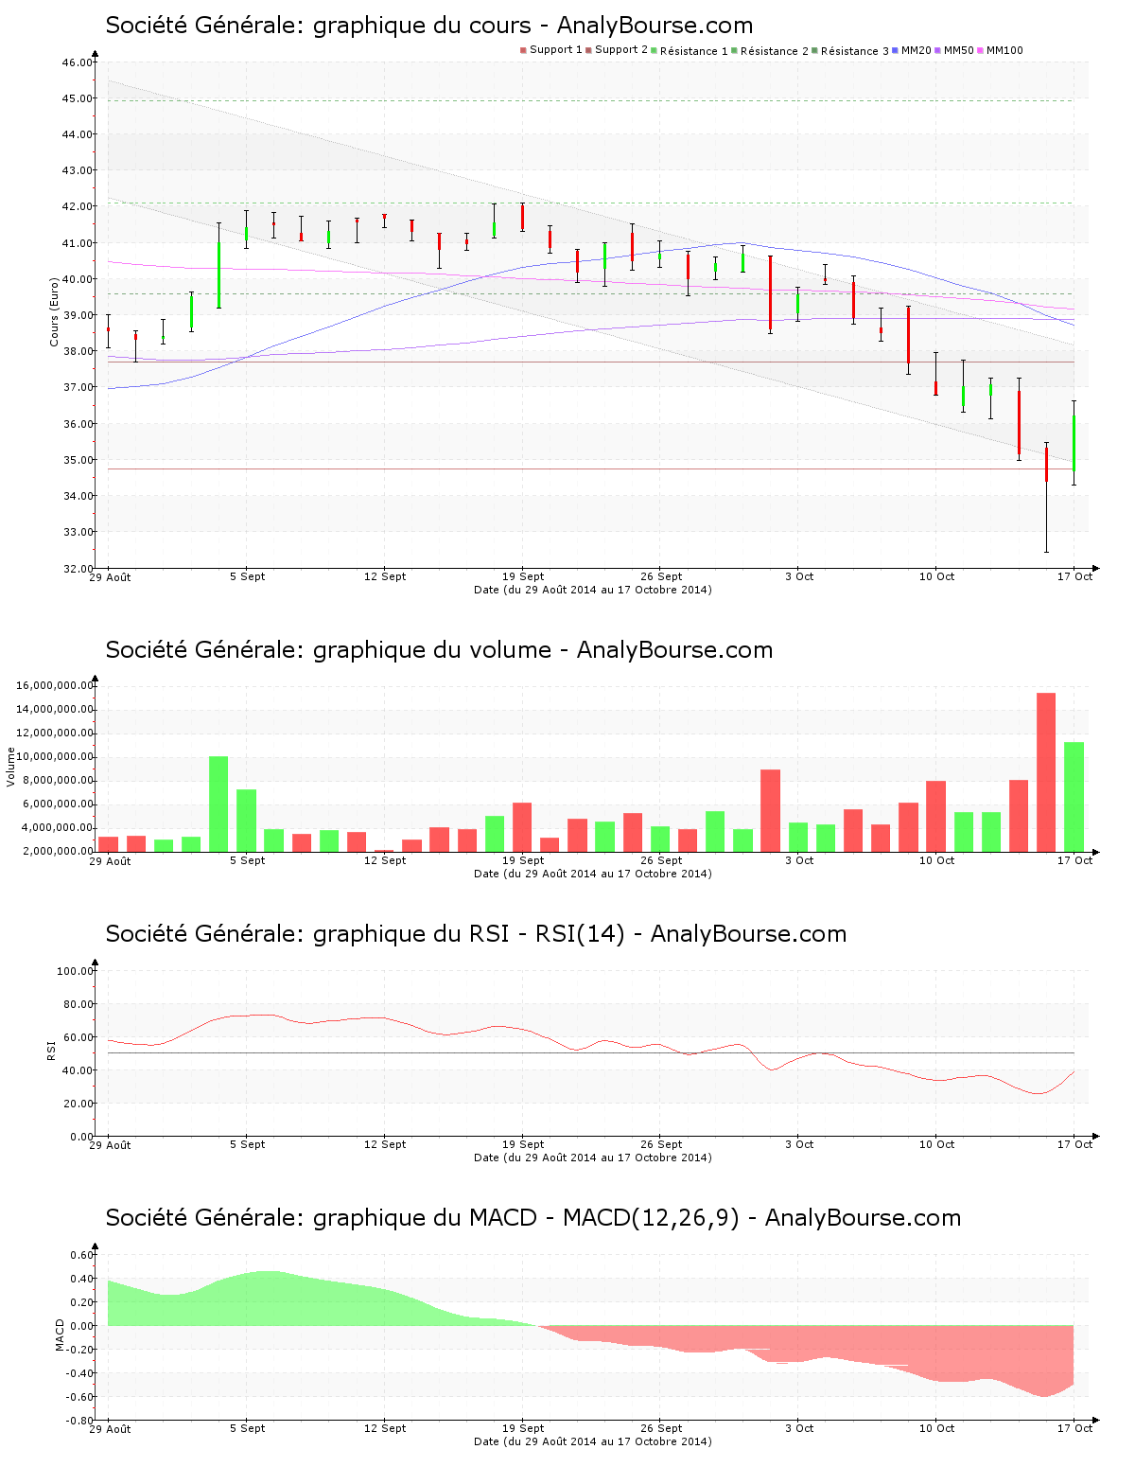Click the 16,000,000.00 volume axis label
The width and height of the screenshot is (1135, 1467).
point(55,685)
